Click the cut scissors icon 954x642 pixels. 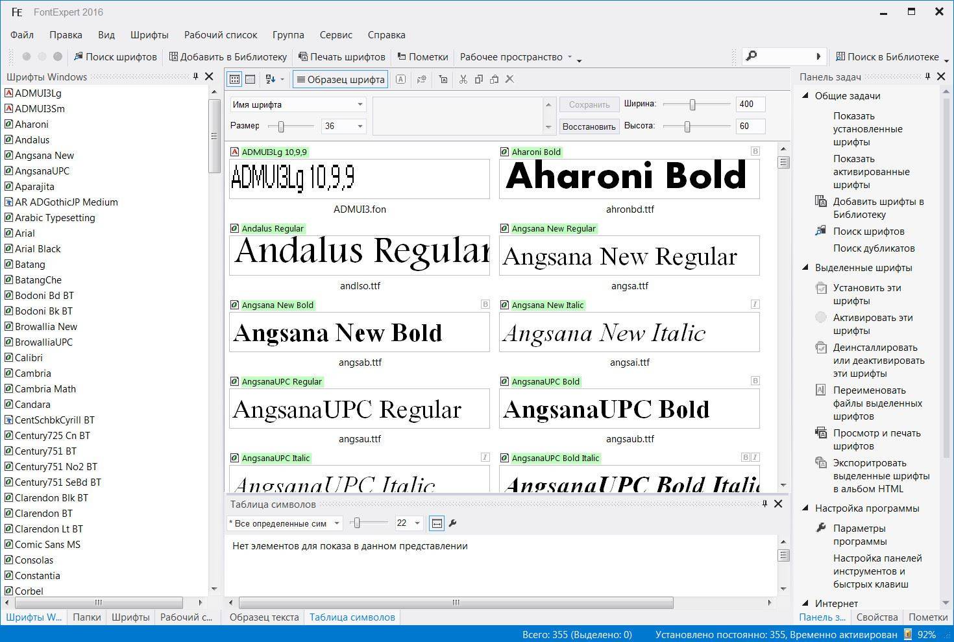(x=463, y=79)
